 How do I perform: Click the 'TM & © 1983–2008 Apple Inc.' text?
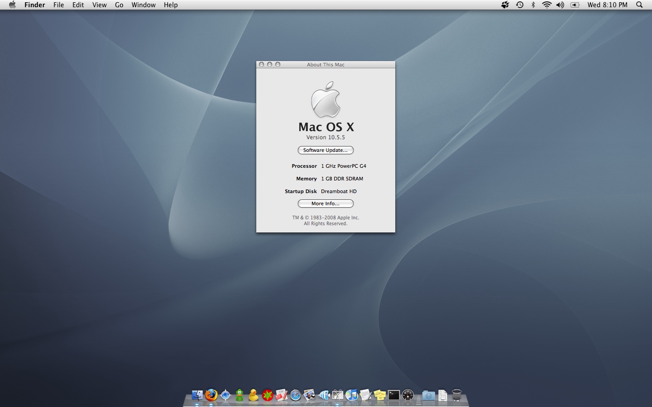[x=326, y=218]
